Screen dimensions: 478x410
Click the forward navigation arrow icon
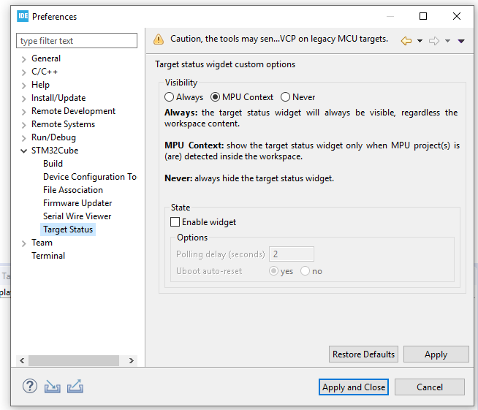434,40
